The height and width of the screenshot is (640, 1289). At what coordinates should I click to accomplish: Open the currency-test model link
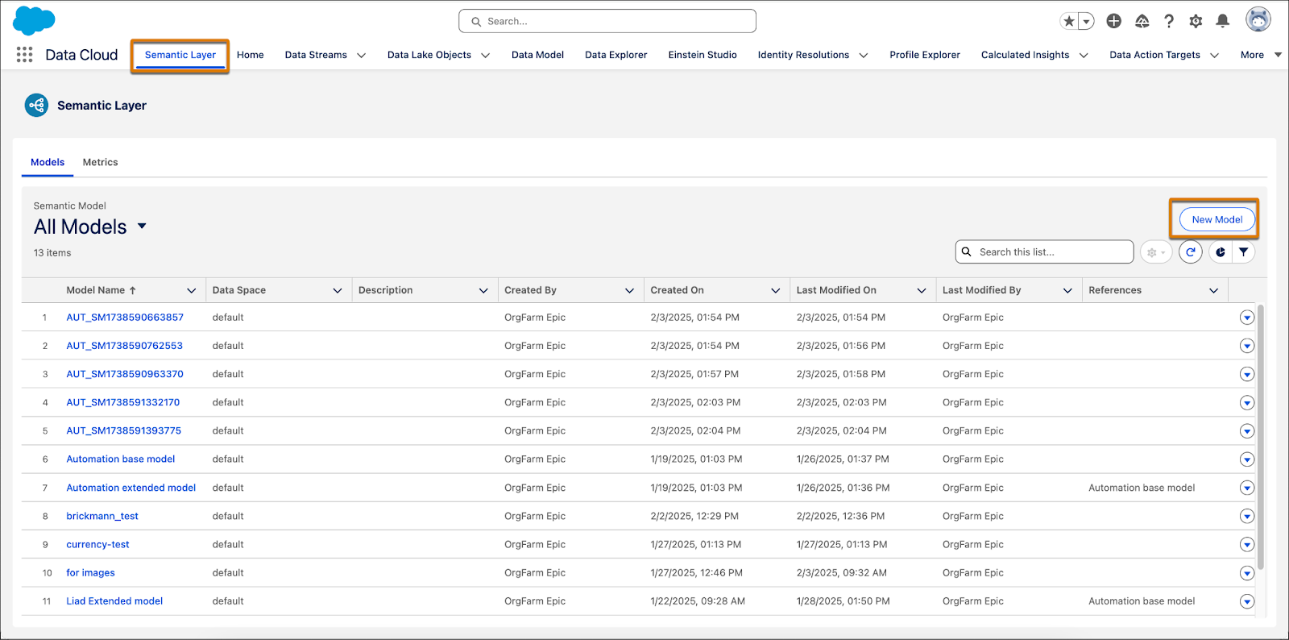point(97,545)
